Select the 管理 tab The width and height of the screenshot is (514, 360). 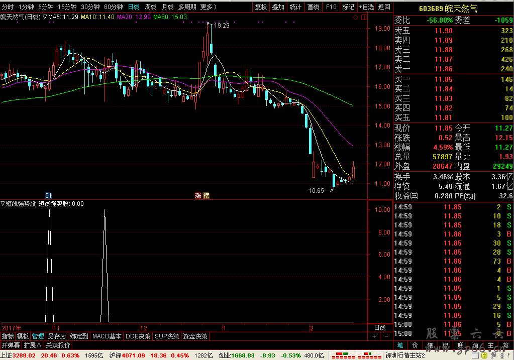pos(38,336)
